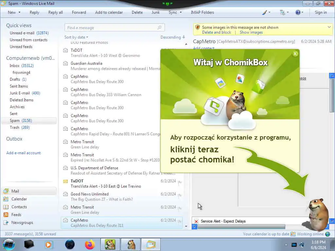Open the Inbox folder

click(22, 65)
